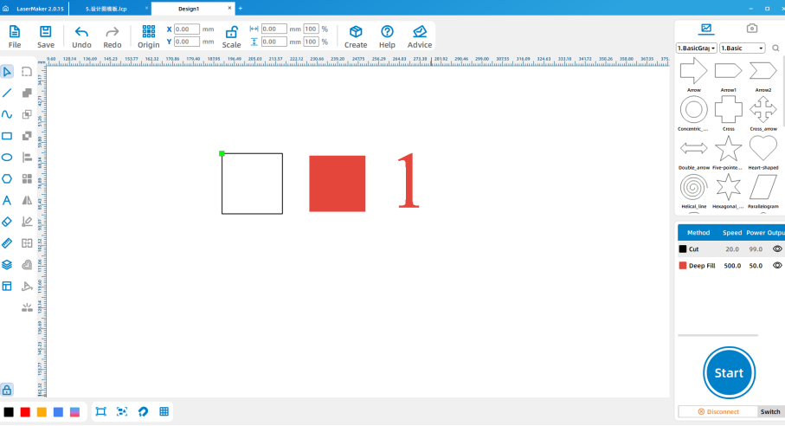Image resolution: width=785 pixels, height=426 pixels.
Task: Select the Ellipse tool in left toolbar
Action: pyautogui.click(x=7, y=158)
